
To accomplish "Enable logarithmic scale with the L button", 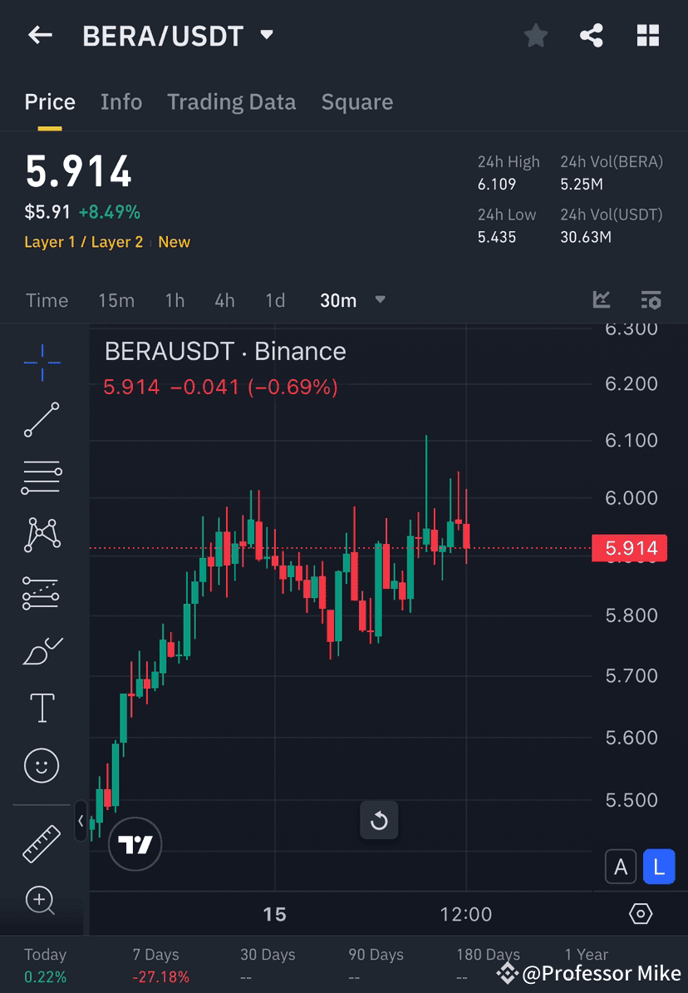I will click(x=659, y=866).
